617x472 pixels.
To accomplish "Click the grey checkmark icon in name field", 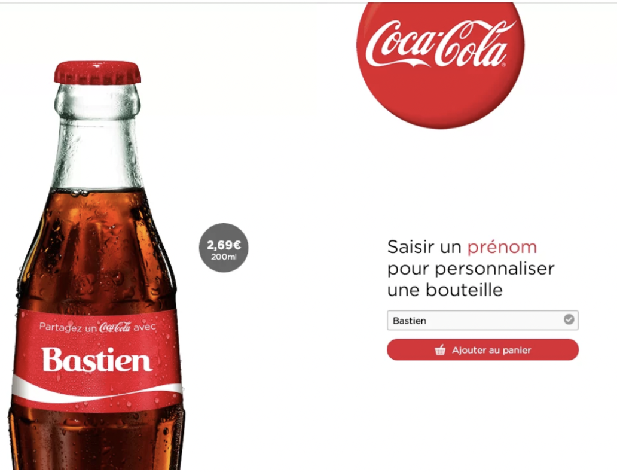I will pos(569,319).
